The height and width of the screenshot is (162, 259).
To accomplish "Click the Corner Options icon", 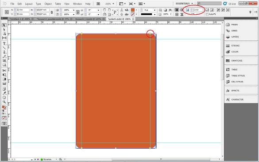I will click(x=187, y=10).
